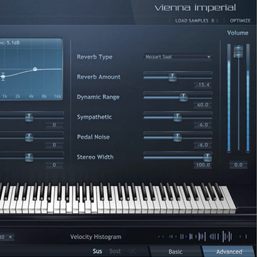This screenshot has height=257, width=257.
Task: Click the Pedal Noise value field -6.0
Action: 202,145
